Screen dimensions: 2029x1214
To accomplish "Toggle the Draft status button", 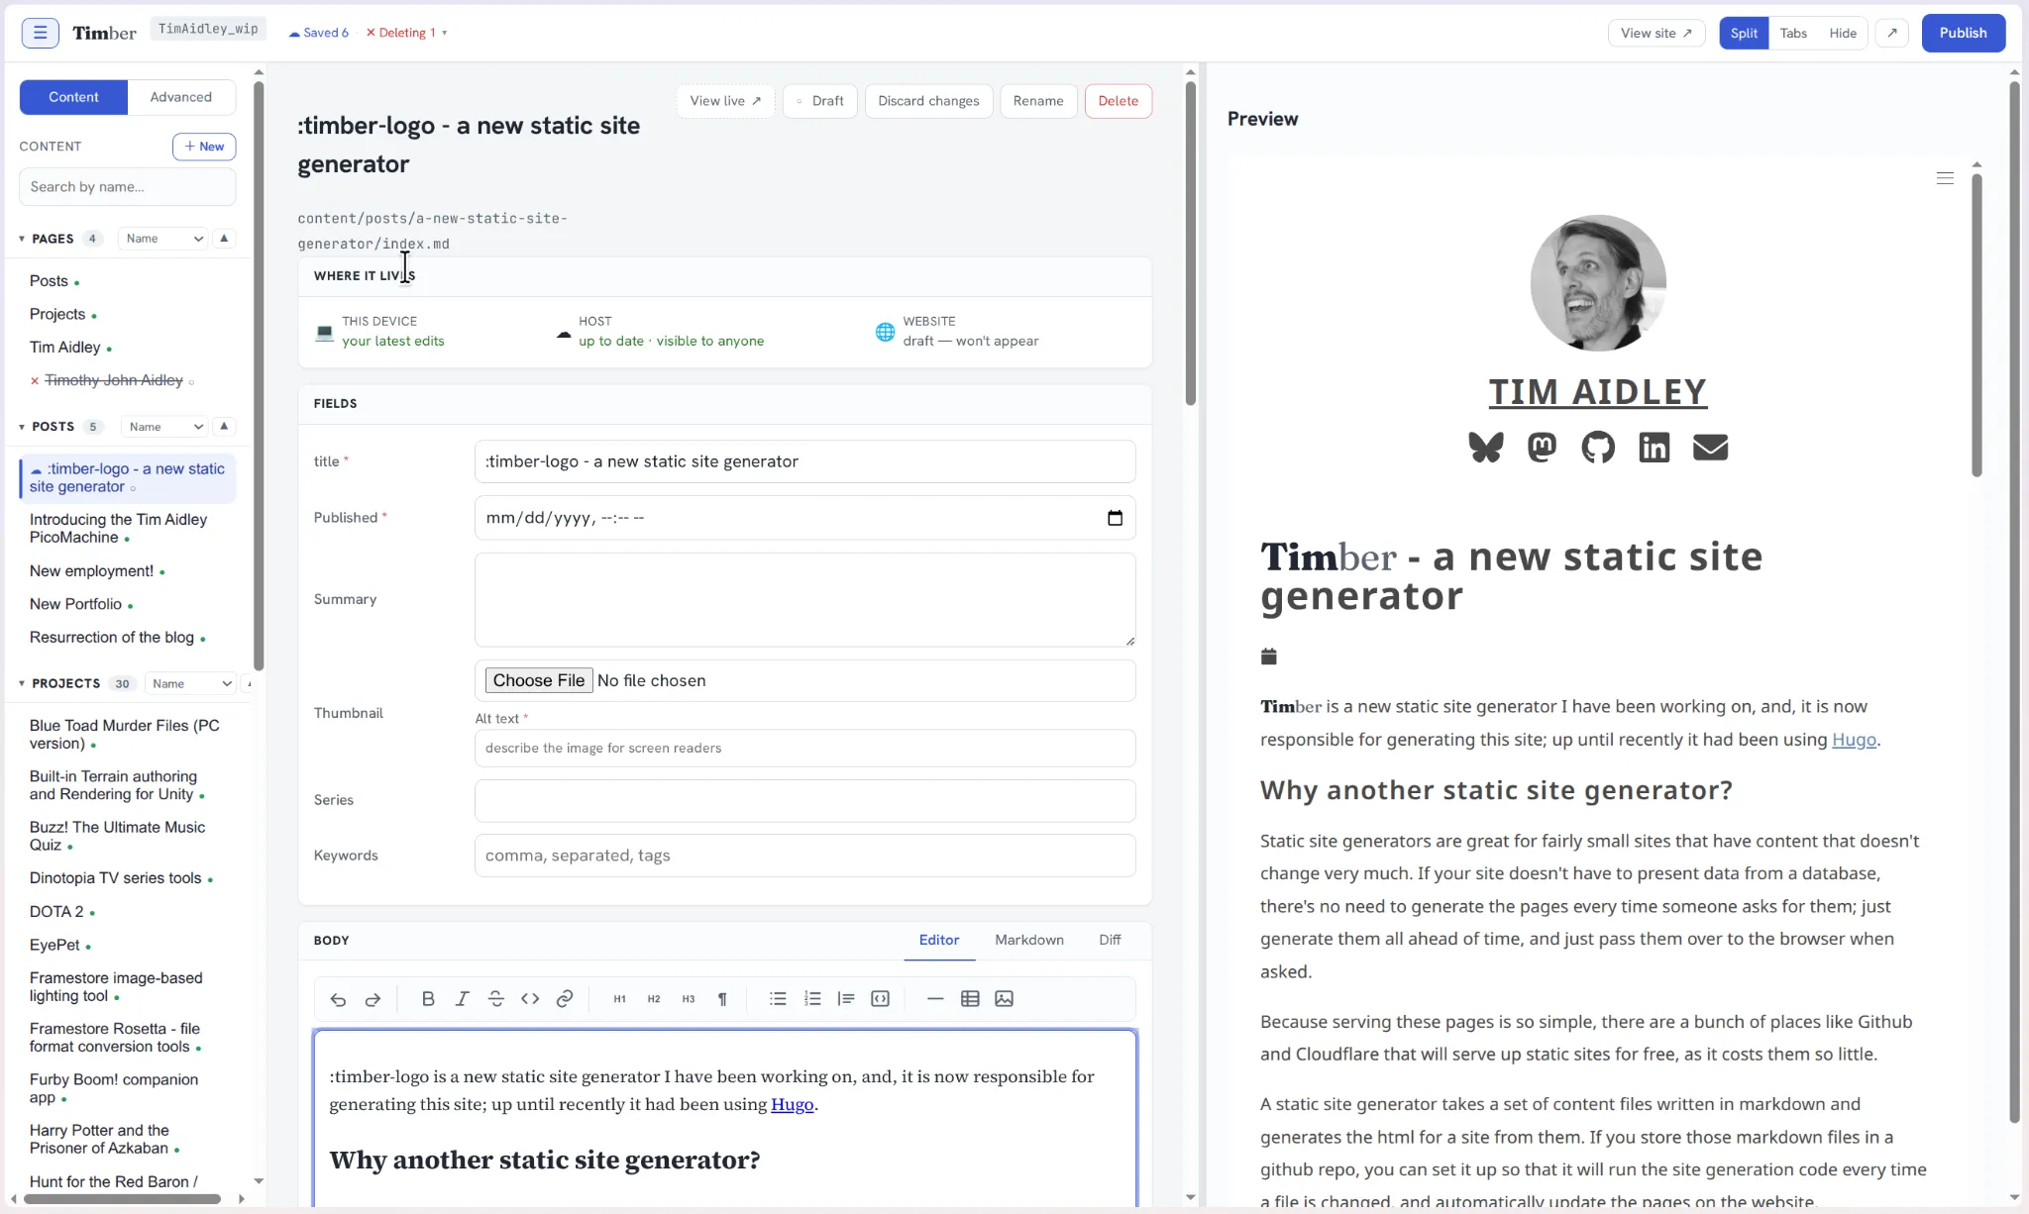I will click(x=819, y=101).
